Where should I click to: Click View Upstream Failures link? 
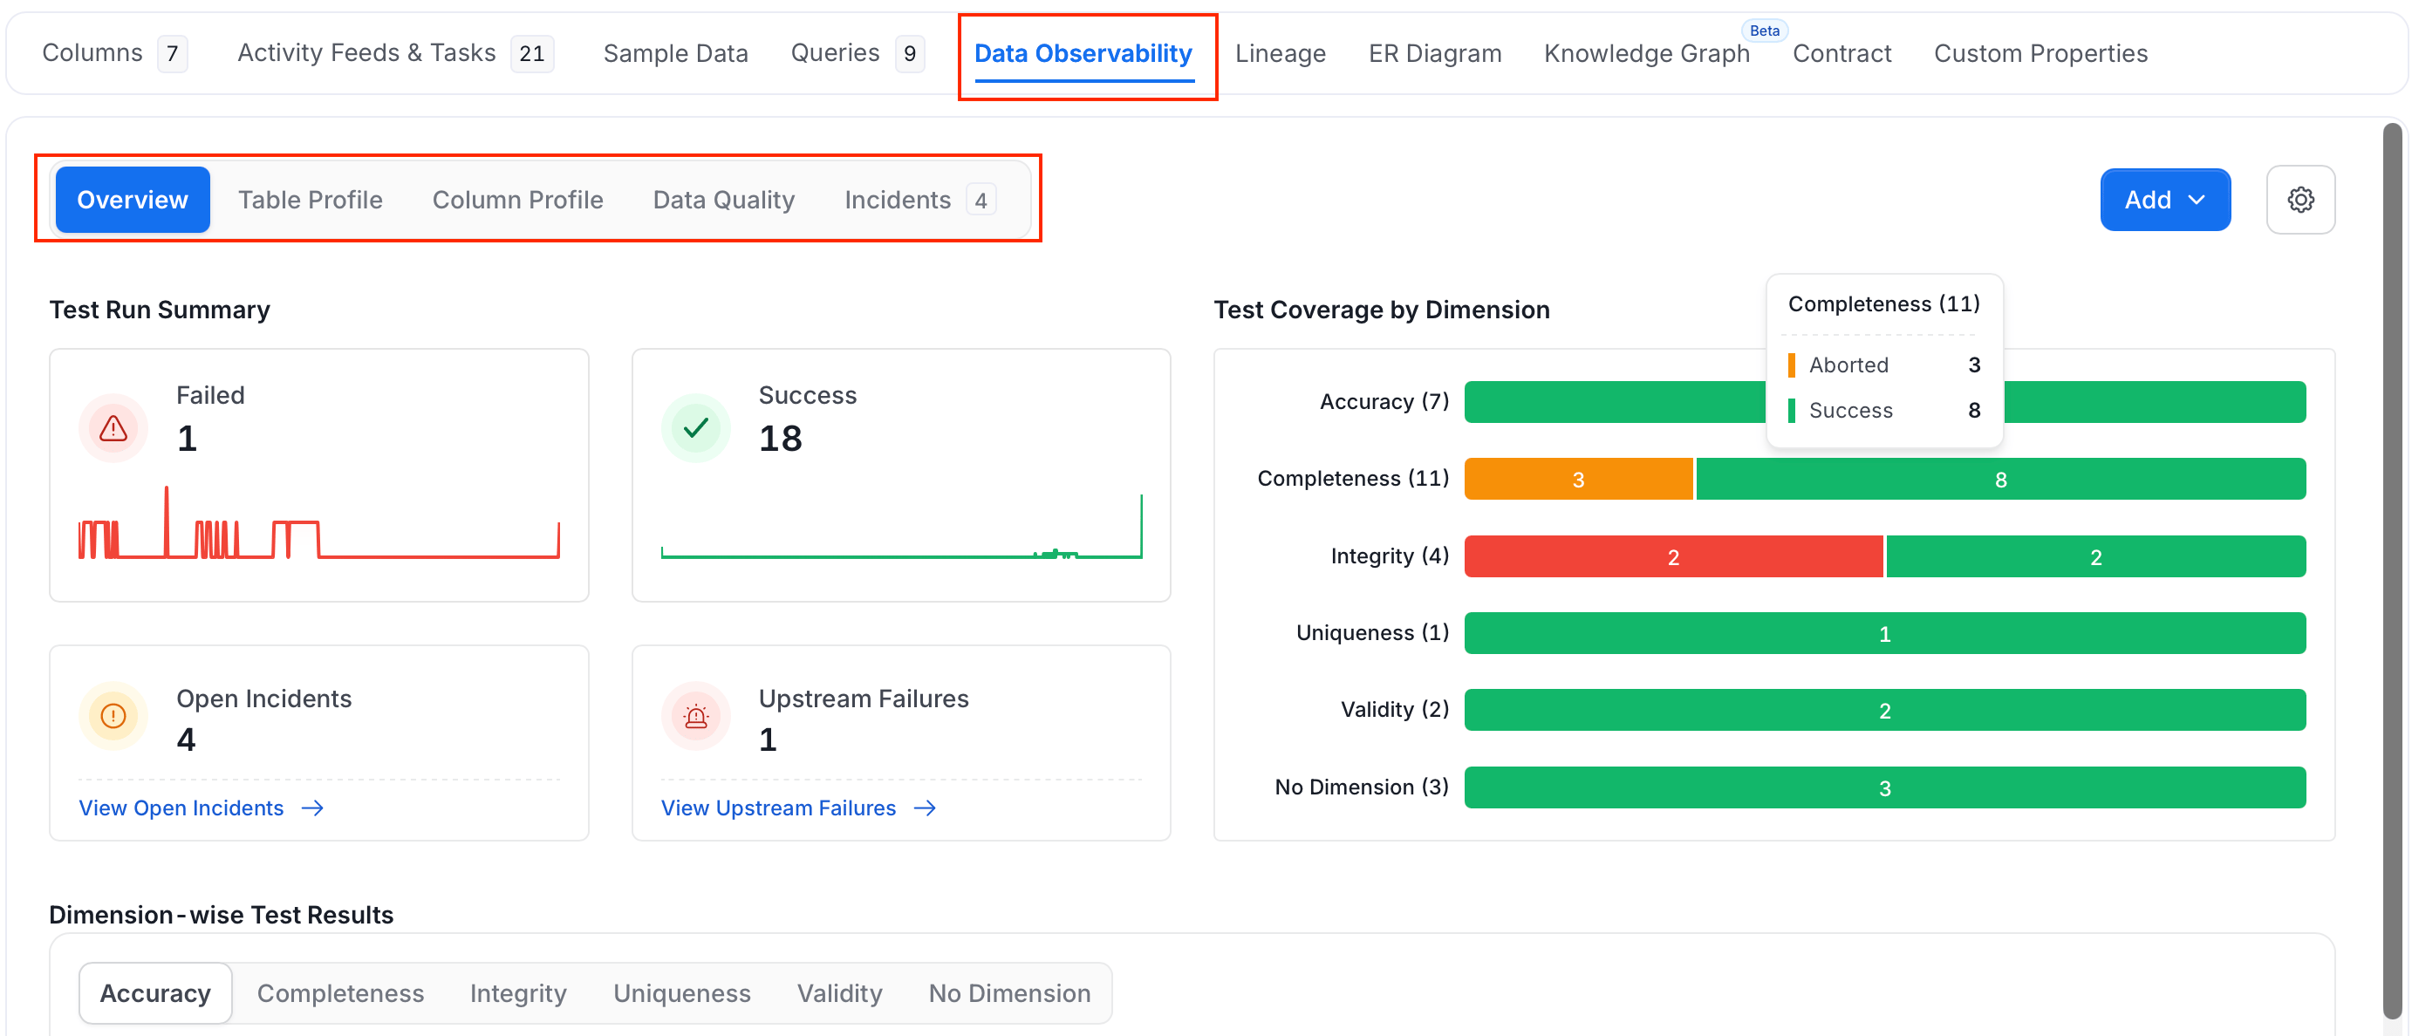pyautogui.click(x=778, y=808)
